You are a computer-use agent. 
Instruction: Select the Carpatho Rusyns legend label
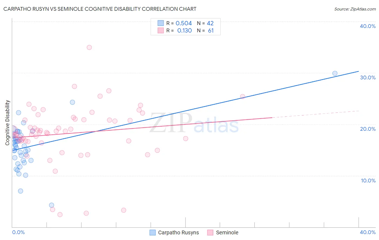click(178, 232)
